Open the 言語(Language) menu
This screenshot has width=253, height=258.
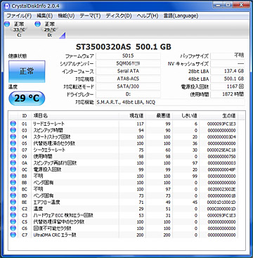(x=181, y=15)
